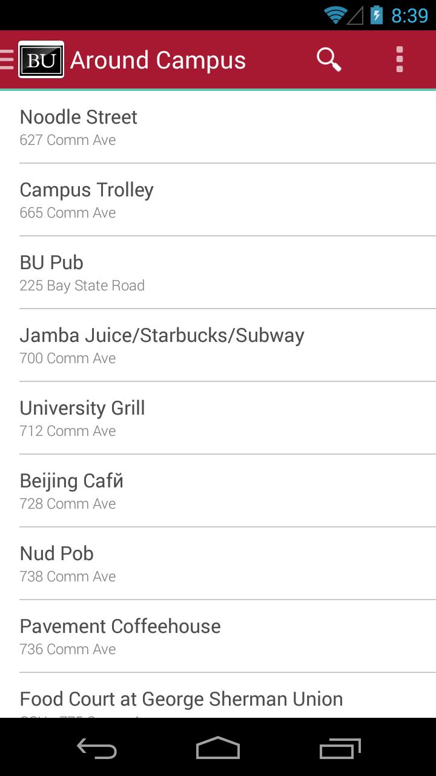
Task: Choose BU Pub at 225 Bay State Road
Action: 218,273
